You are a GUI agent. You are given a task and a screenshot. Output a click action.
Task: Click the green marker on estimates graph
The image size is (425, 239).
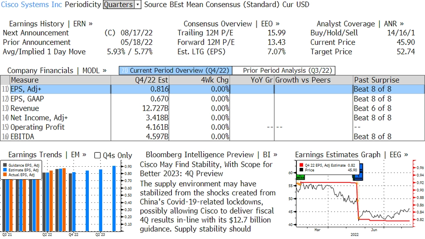click(x=300, y=177)
